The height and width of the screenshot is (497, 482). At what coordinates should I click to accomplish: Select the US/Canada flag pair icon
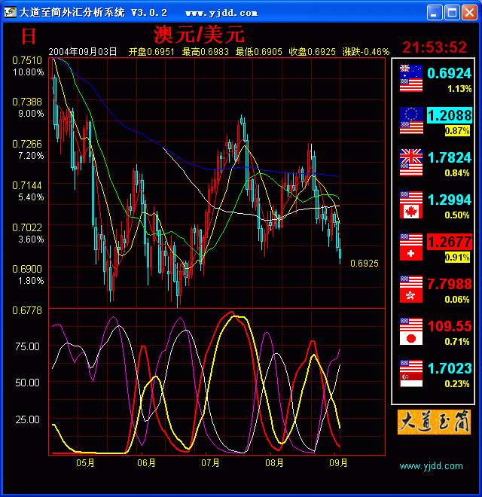point(411,205)
